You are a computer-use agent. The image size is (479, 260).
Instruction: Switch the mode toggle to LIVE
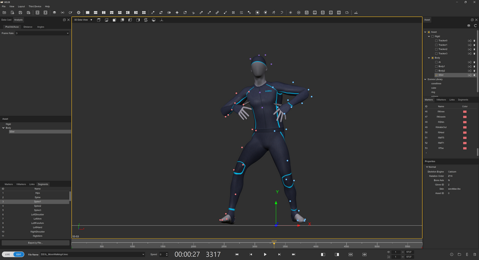pos(7,254)
